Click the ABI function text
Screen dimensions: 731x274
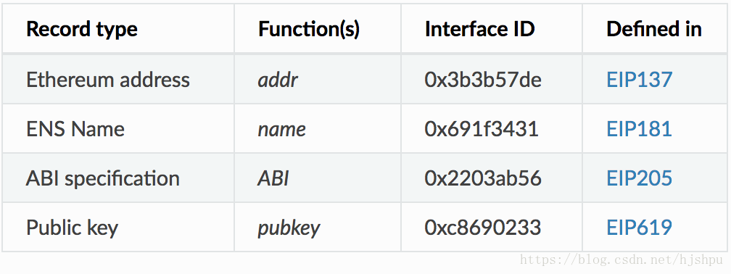click(x=273, y=178)
